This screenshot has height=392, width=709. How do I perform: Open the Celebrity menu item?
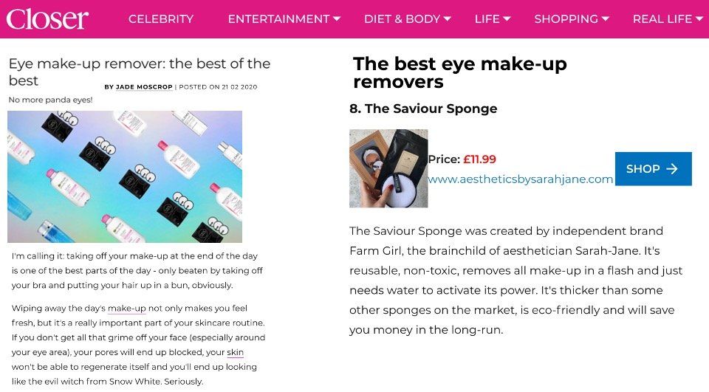161,19
